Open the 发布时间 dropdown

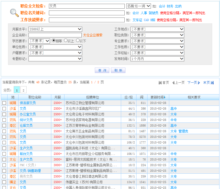coord(157,59)
